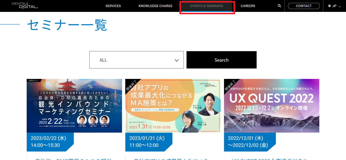The image size is (346, 160).
Task: Click the 2023/01/31 date badge
Action: 147,142
